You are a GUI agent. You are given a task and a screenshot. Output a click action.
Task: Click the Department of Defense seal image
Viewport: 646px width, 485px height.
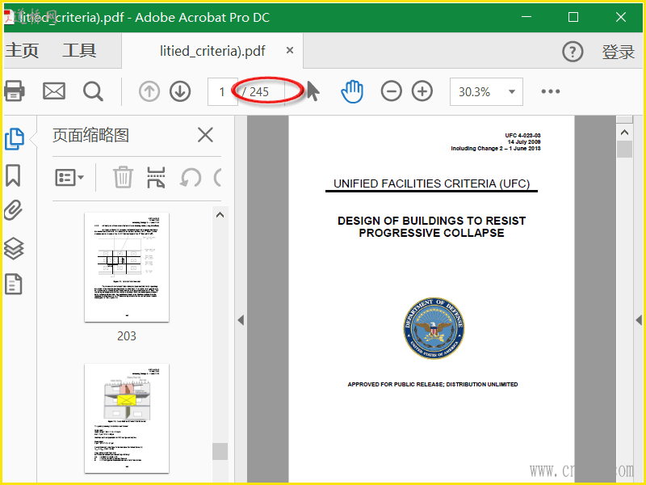click(434, 328)
